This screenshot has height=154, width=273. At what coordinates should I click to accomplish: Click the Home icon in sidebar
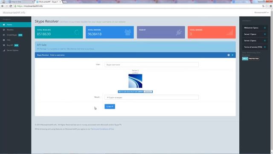click(x=4, y=25)
